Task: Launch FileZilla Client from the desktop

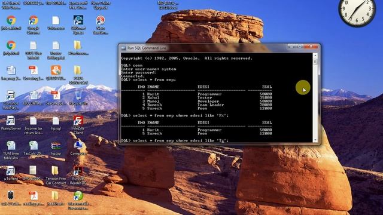Action: click(78, 125)
